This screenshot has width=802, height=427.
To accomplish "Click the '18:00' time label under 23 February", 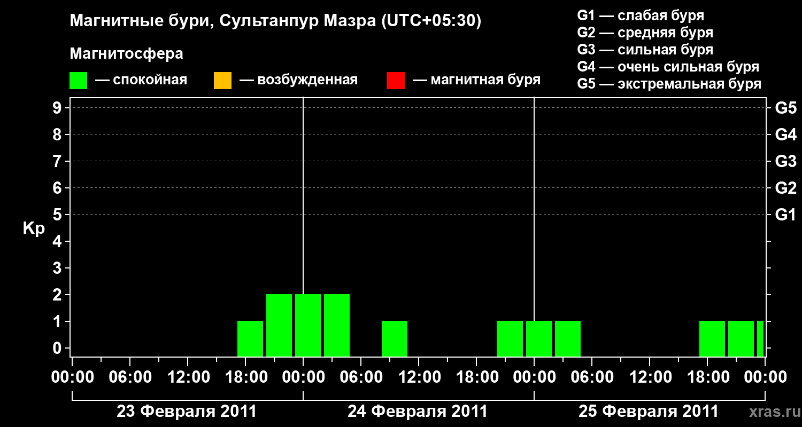I will tap(245, 377).
